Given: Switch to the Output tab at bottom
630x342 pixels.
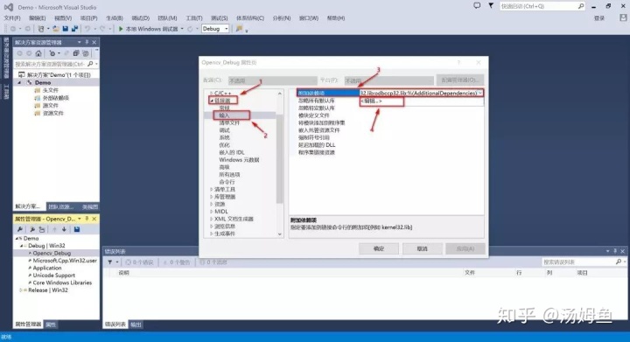Looking at the screenshot, I should [136, 325].
